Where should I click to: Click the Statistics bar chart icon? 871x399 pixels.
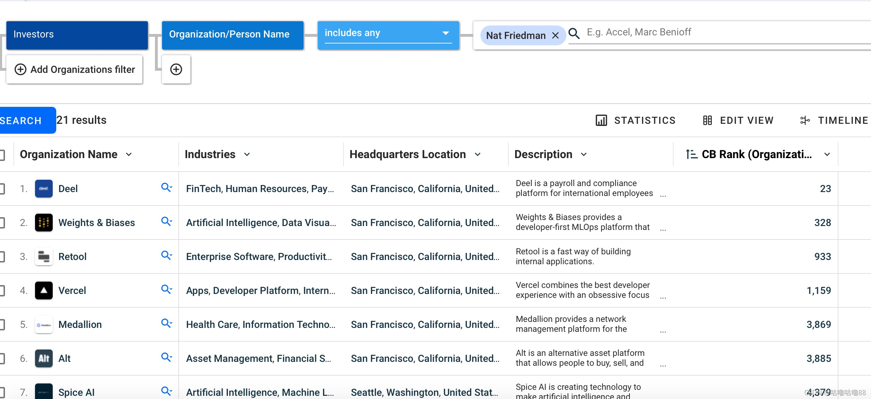coord(601,120)
